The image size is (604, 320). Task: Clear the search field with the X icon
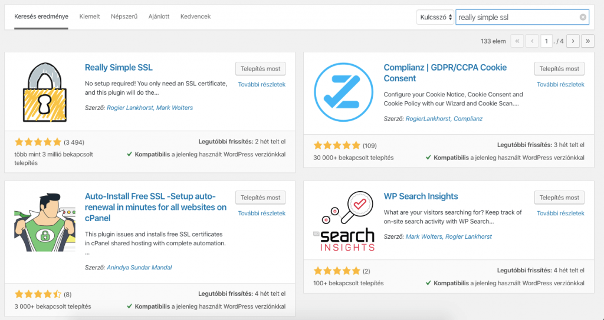click(x=583, y=17)
